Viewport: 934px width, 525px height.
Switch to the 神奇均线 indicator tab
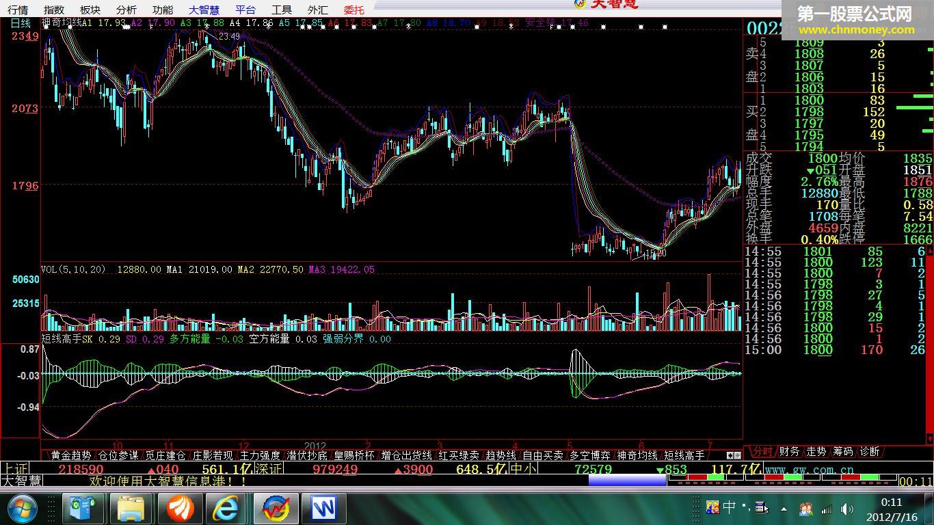[637, 455]
